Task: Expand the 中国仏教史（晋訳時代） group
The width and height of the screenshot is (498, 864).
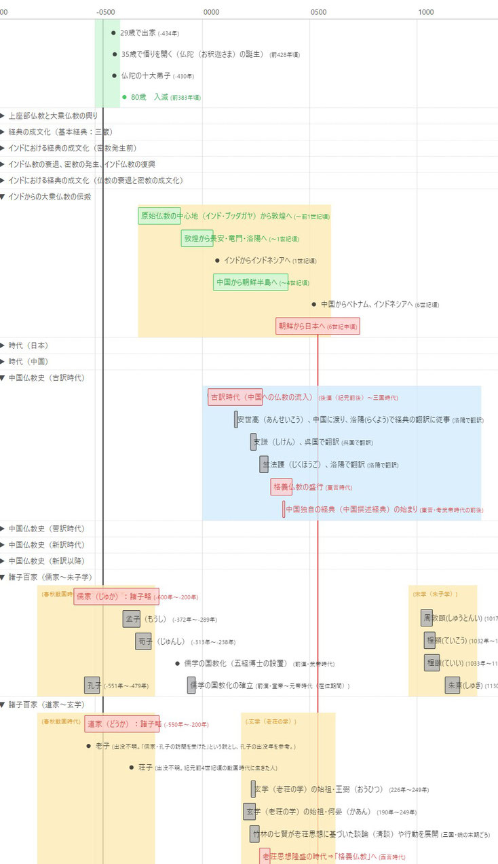Action: coord(3,529)
